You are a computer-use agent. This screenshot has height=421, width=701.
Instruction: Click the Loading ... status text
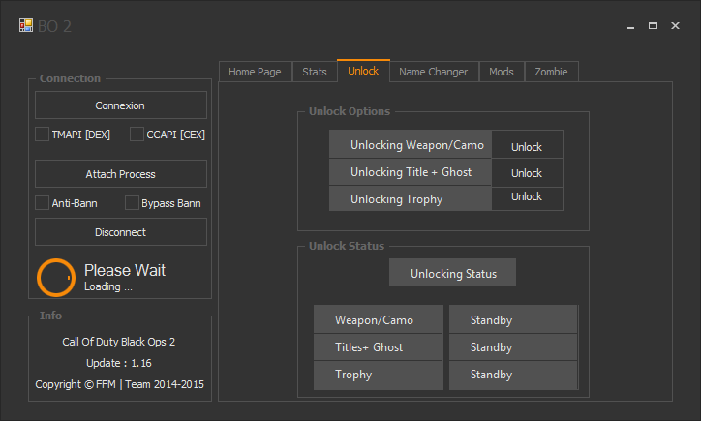[x=108, y=286]
